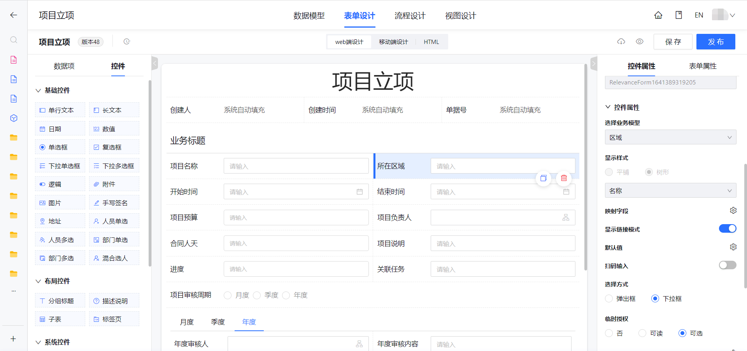This screenshot has height=351, width=747.
Task: Click the three-dots more icon in the sidebar
Action: coord(14,291)
